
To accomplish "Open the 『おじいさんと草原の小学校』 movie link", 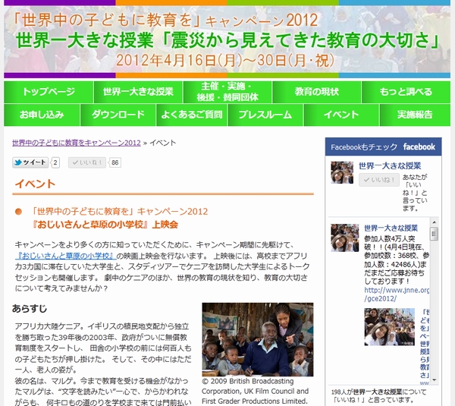I will (65, 256).
